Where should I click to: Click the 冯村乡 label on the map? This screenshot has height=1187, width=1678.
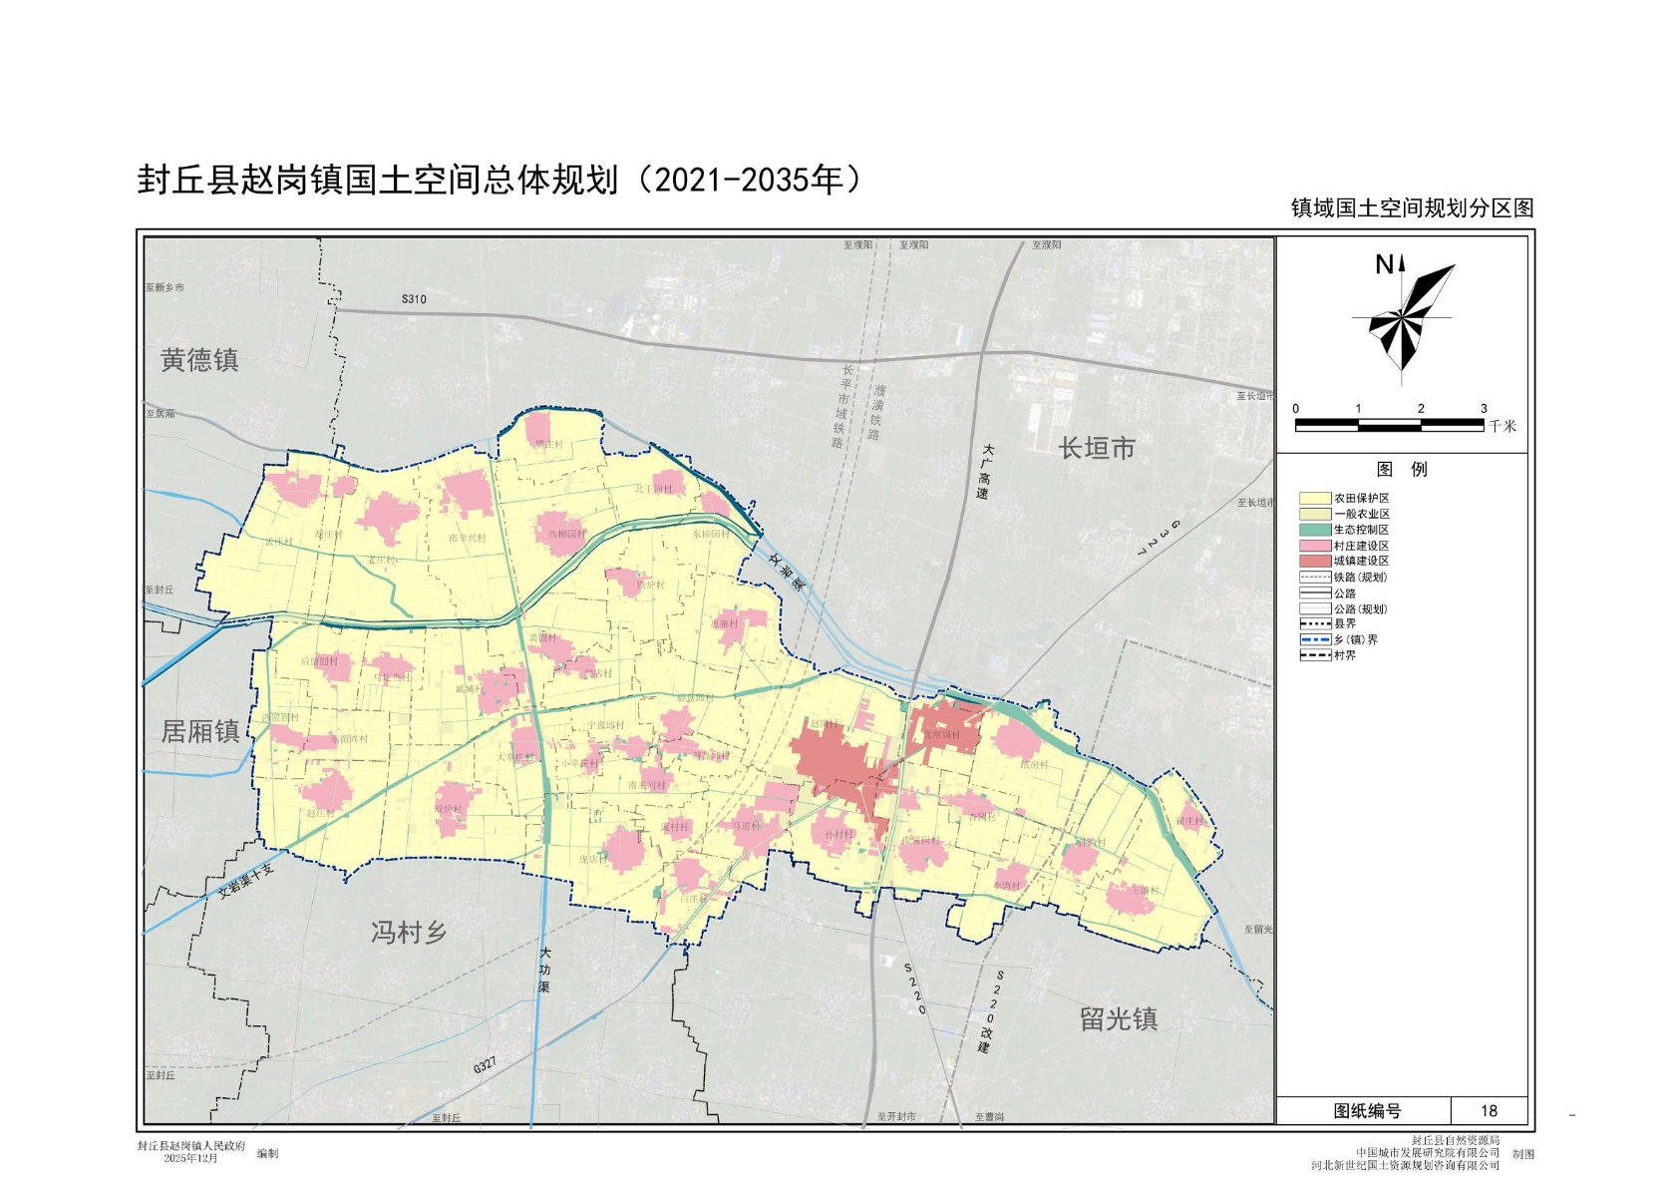tap(409, 933)
